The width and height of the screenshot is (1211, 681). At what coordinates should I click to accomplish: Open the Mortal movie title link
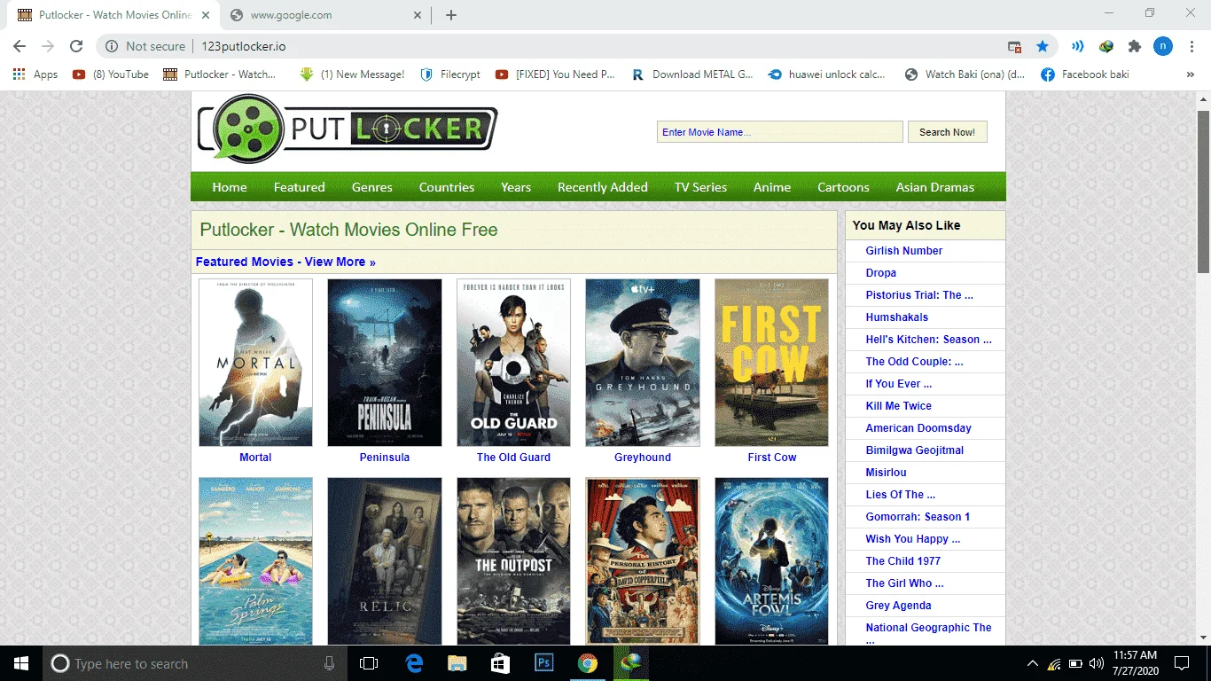(x=255, y=458)
